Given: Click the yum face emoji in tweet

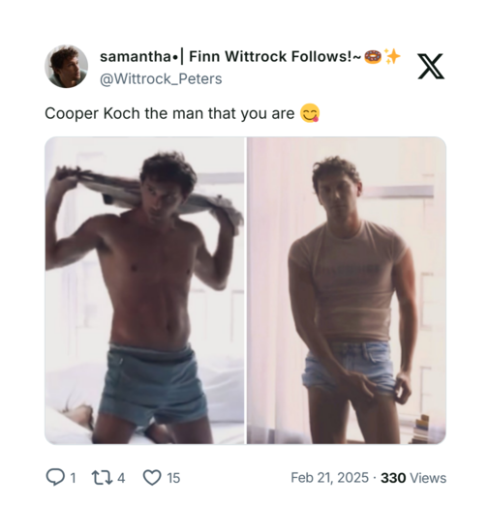Looking at the screenshot, I should (310, 113).
